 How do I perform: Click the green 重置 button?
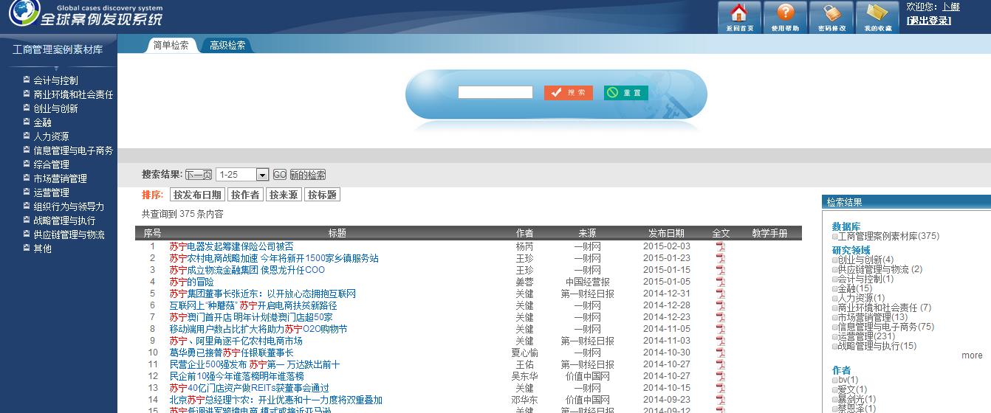pos(626,93)
